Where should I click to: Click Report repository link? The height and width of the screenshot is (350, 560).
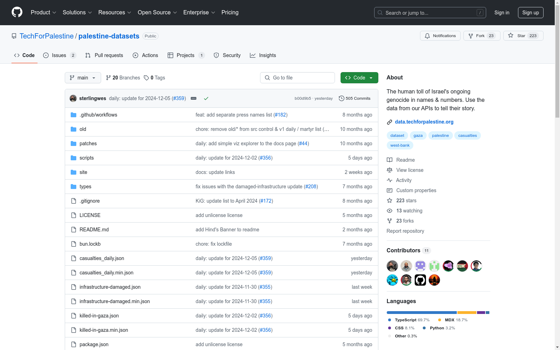point(405,231)
